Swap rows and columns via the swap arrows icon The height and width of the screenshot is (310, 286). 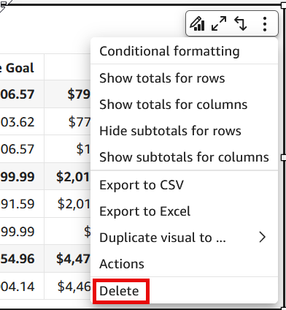click(241, 23)
